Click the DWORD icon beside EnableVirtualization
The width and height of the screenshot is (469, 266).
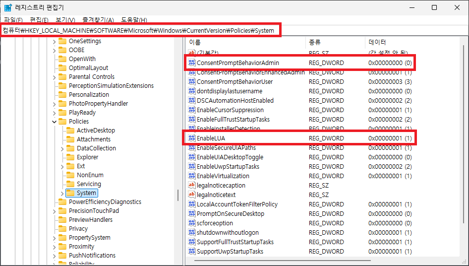pos(192,176)
